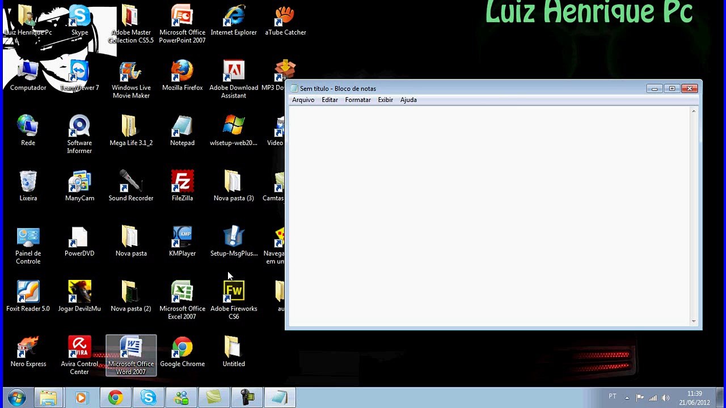The height and width of the screenshot is (408, 726).
Task: Open Windows Media Player taskbar icon
Action: pos(81,398)
